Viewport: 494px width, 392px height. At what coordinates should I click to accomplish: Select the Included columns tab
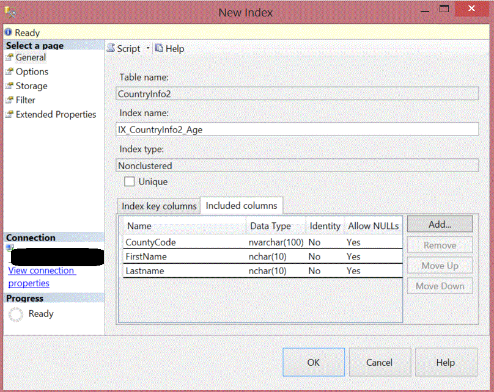(x=241, y=205)
